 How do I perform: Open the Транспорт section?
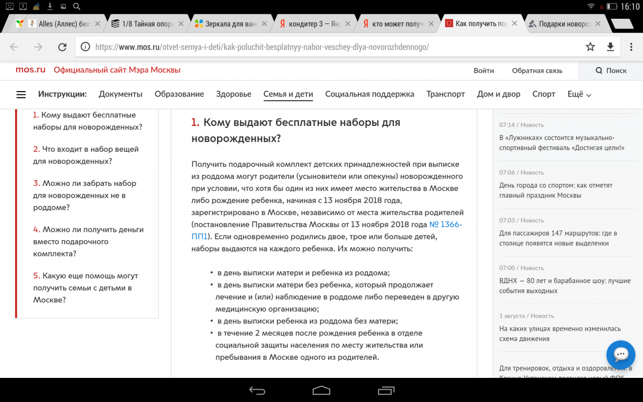pos(446,94)
